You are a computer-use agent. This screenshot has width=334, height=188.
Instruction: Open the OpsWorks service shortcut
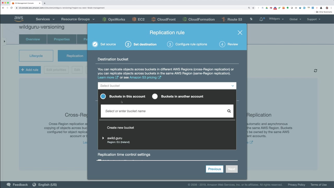coord(114,19)
